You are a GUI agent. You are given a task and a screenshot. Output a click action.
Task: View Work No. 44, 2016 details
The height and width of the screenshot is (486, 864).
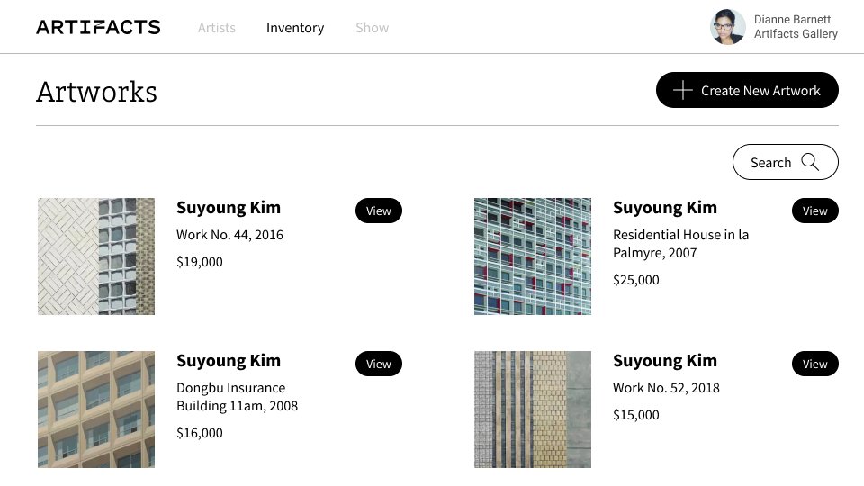click(379, 211)
